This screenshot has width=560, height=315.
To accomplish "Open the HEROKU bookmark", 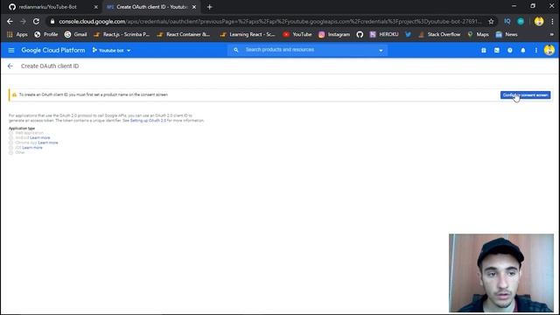I will click(x=384, y=35).
